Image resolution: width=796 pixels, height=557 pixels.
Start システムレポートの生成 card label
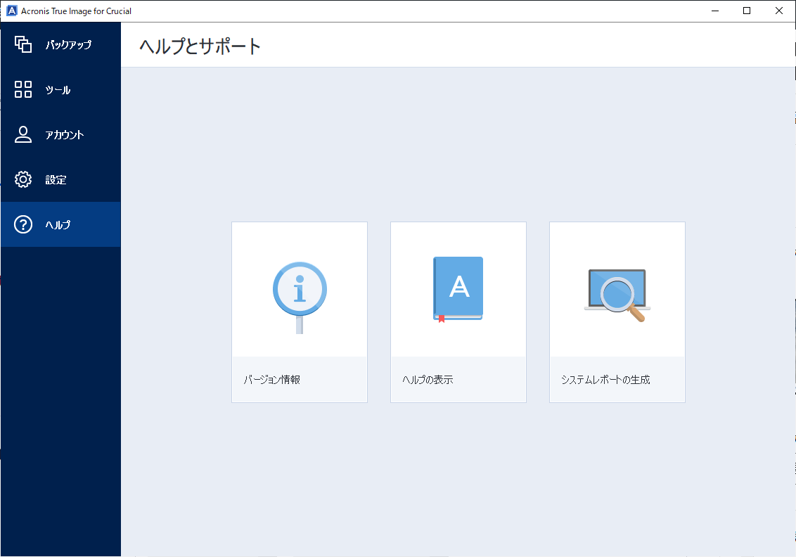(x=605, y=380)
